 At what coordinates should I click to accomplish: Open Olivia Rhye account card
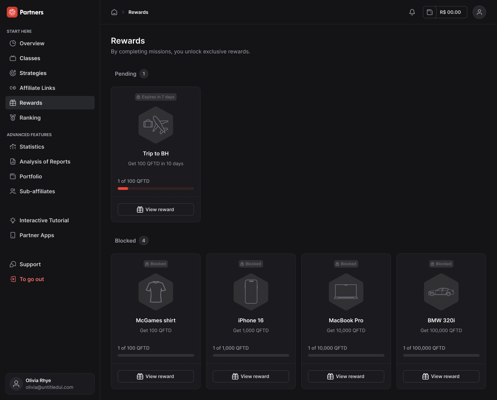pyautogui.click(x=50, y=384)
